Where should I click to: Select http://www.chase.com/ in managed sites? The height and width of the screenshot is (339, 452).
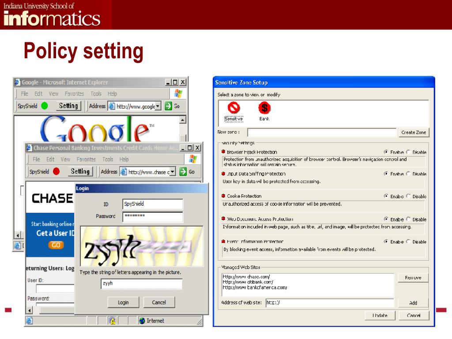[246, 276]
